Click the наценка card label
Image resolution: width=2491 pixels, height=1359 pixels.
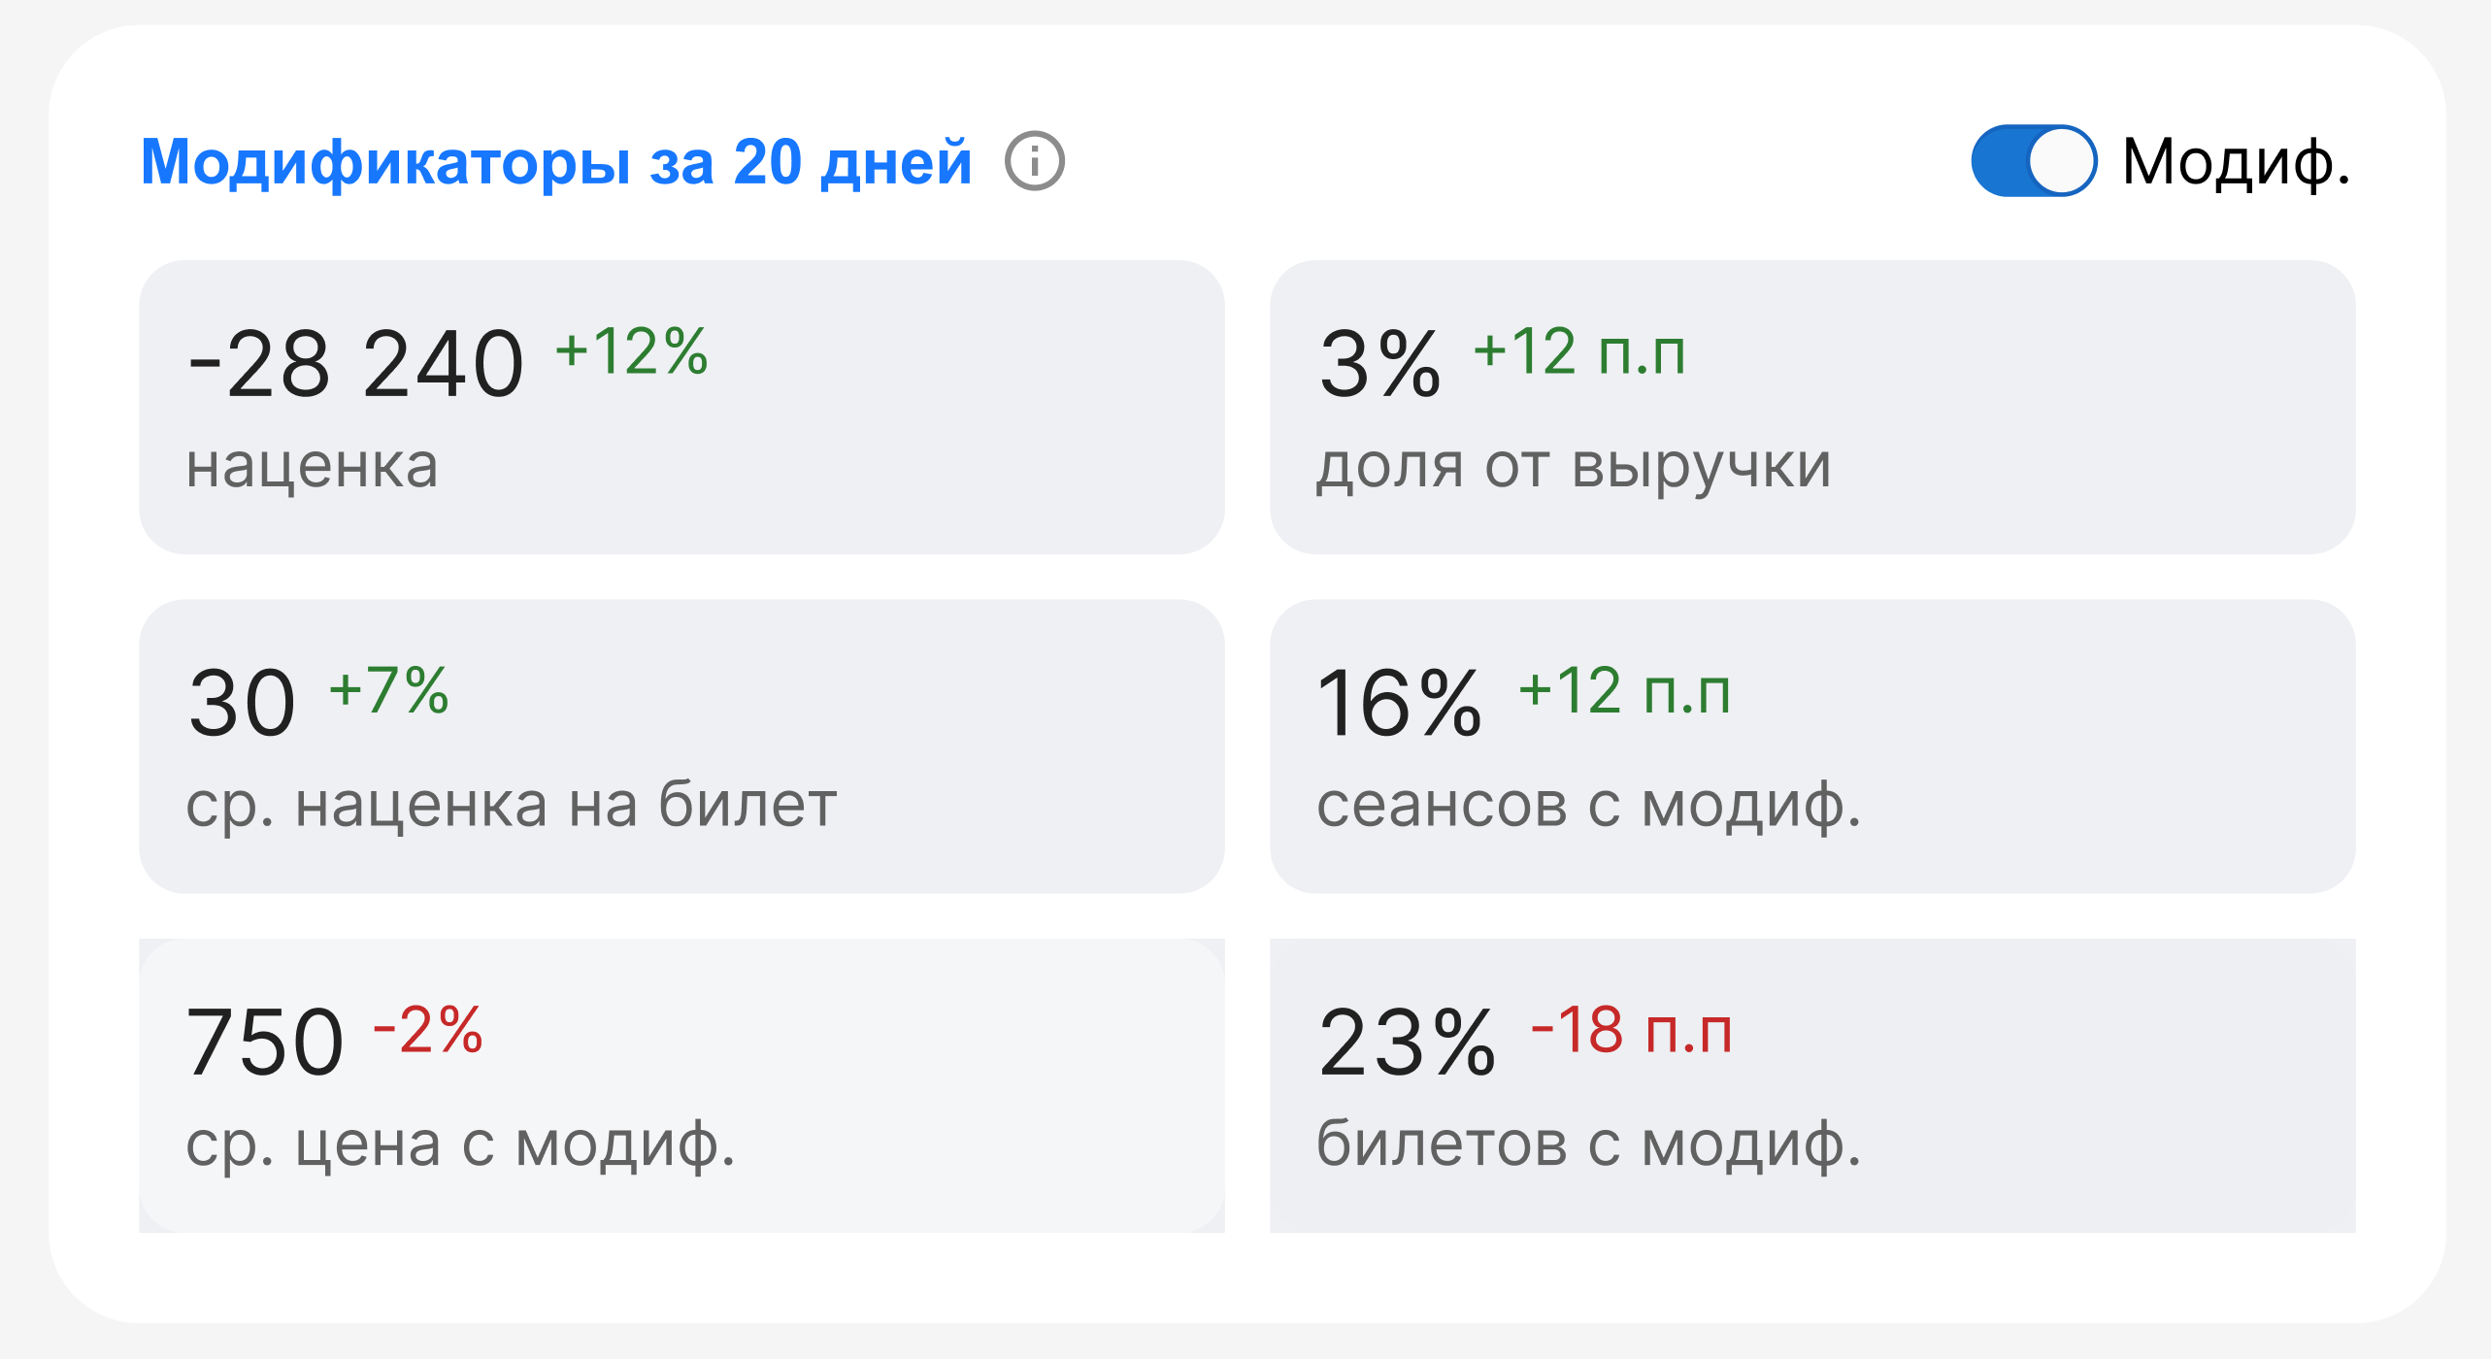313,466
